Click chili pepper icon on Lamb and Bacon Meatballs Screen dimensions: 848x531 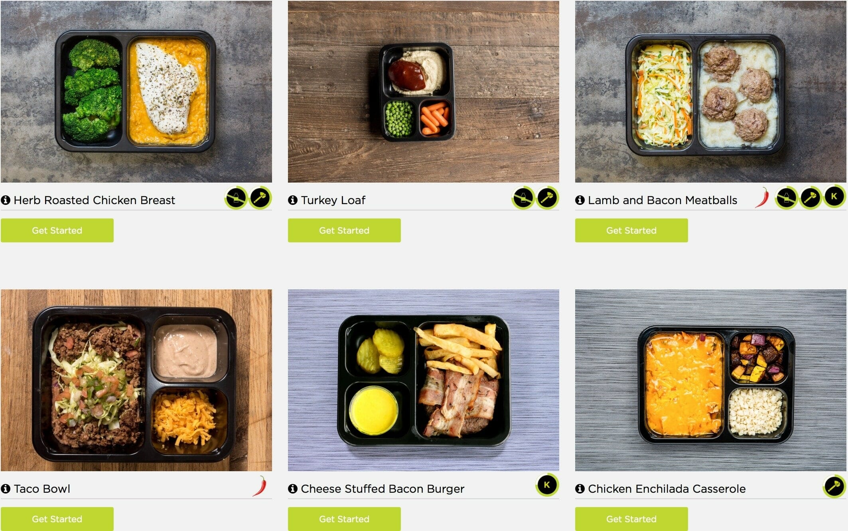click(762, 197)
